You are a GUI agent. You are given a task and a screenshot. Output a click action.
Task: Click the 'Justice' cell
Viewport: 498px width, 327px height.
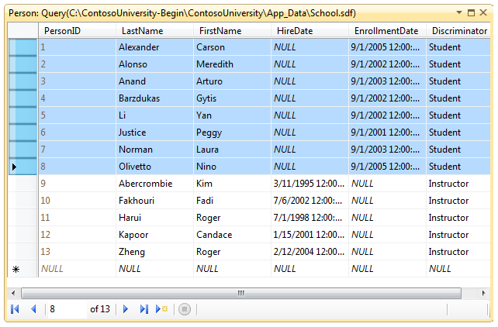[x=154, y=133]
